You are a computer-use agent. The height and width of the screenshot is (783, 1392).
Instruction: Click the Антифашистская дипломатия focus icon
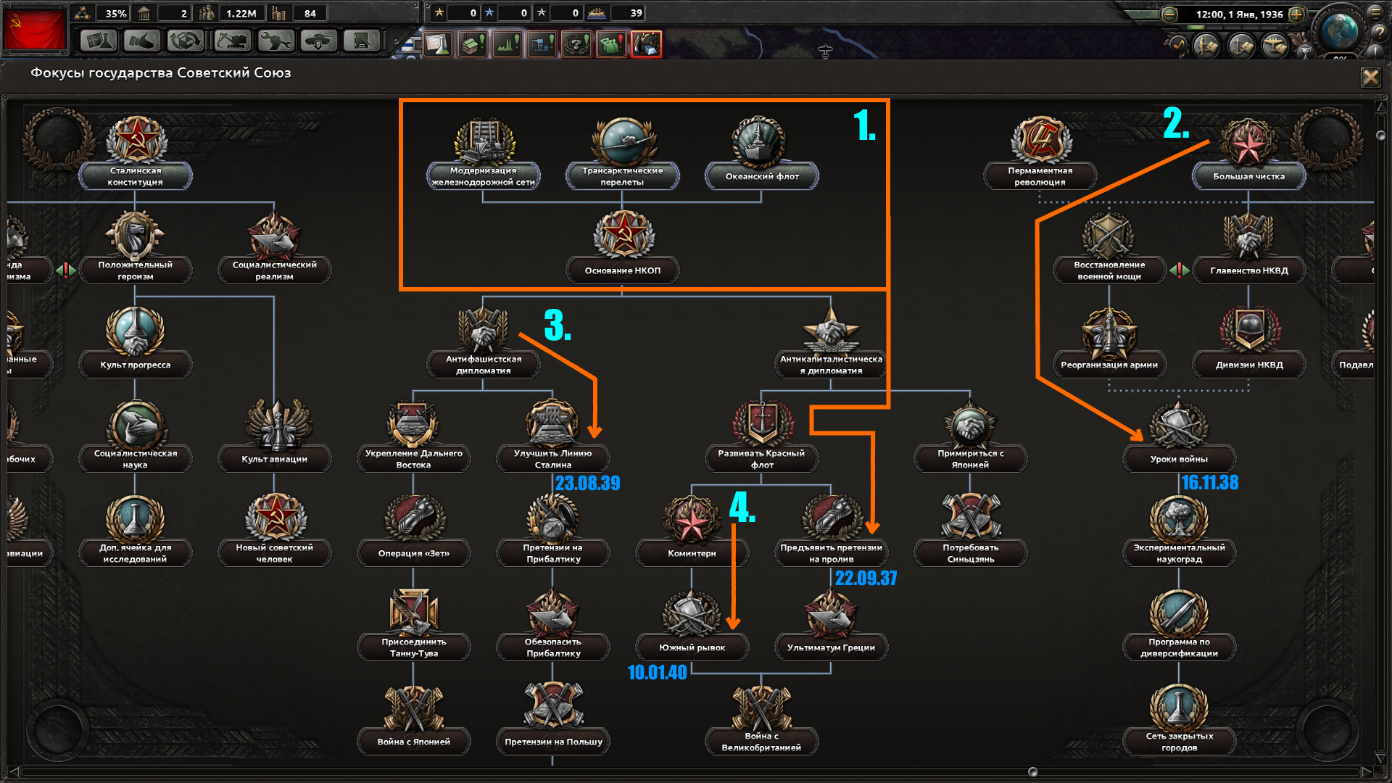coord(484,328)
